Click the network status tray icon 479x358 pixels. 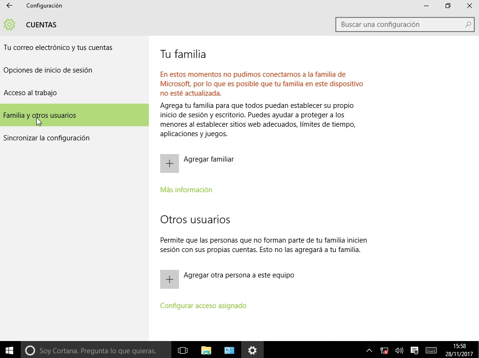pos(384,350)
